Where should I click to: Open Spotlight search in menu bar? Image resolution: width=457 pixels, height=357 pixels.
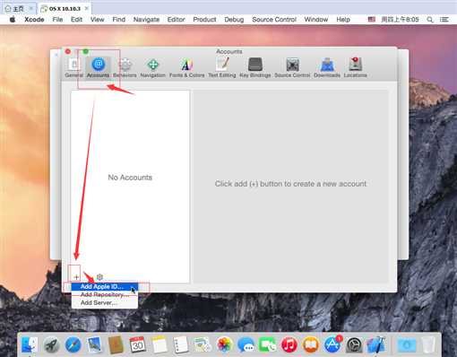[x=430, y=20]
